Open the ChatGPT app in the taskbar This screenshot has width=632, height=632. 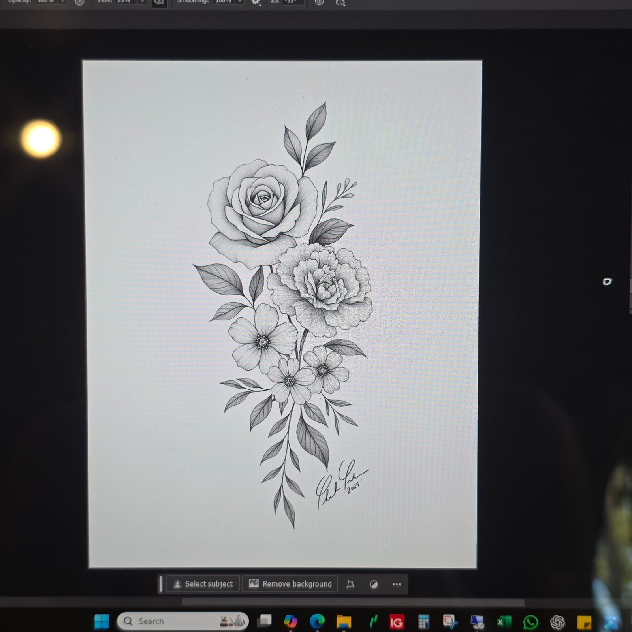tap(557, 623)
